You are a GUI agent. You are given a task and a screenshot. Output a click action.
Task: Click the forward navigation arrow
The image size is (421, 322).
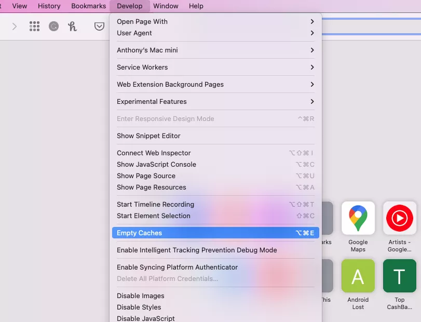pos(15,26)
